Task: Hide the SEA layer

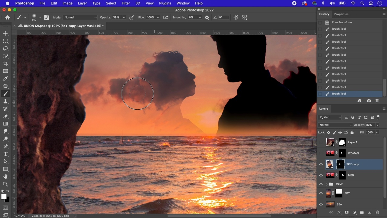Action: coord(321,204)
